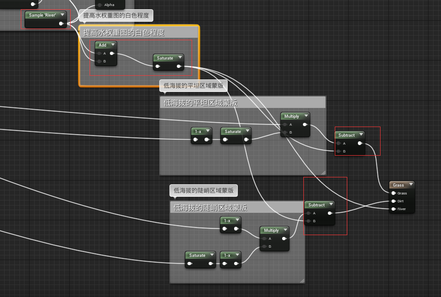Click the Dirt input pin
Image resolution: width=441 pixels, height=297 pixels.
click(x=394, y=201)
